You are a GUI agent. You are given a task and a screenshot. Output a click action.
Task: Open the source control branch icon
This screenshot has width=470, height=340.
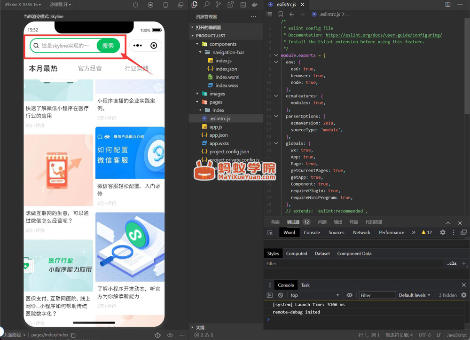(219, 5)
